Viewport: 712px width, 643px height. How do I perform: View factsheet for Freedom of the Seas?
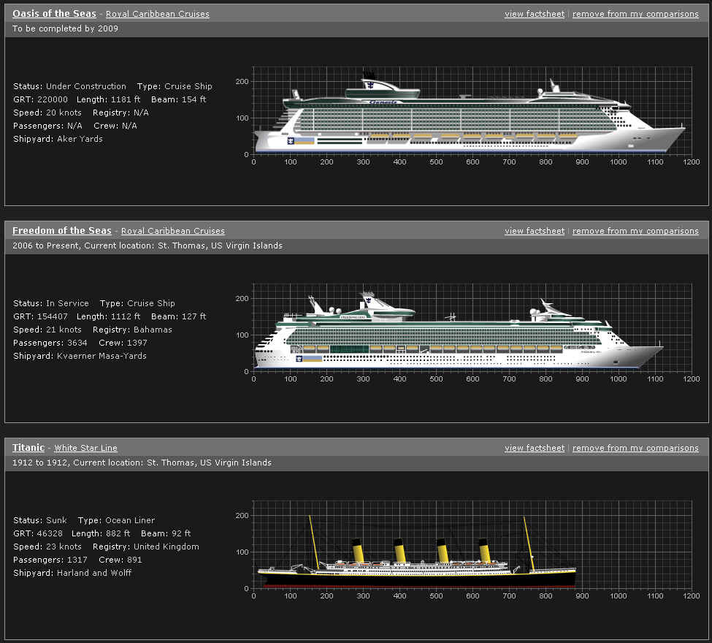(535, 231)
